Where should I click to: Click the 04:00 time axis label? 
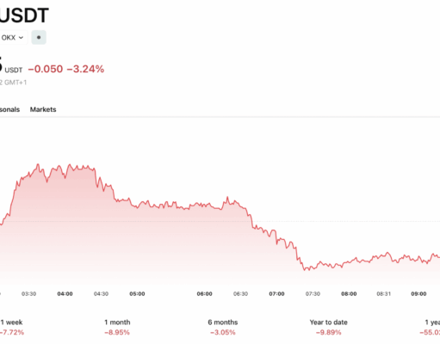pyautogui.click(x=65, y=294)
